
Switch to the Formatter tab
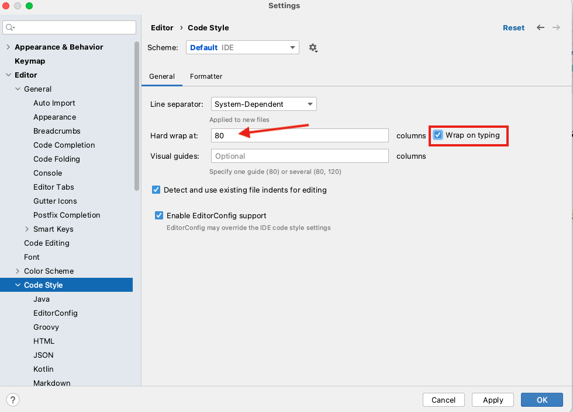click(206, 76)
